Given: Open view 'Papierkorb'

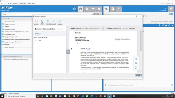Looking at the screenshot, I should click(6, 44).
